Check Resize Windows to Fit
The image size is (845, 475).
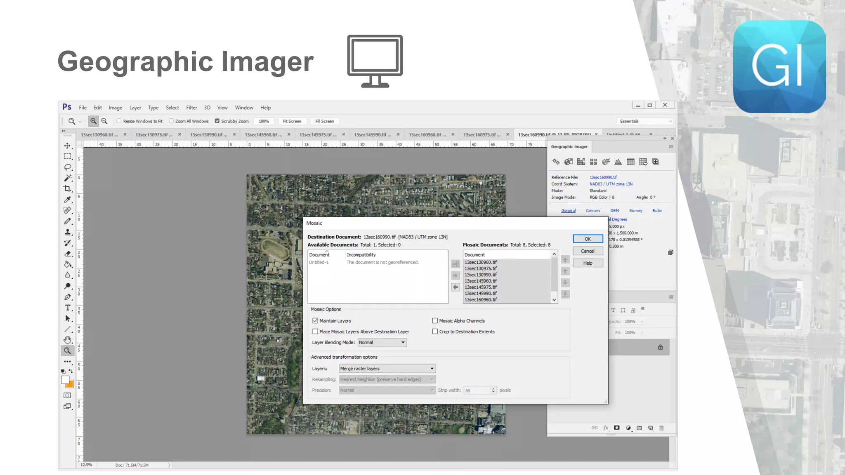(119, 121)
